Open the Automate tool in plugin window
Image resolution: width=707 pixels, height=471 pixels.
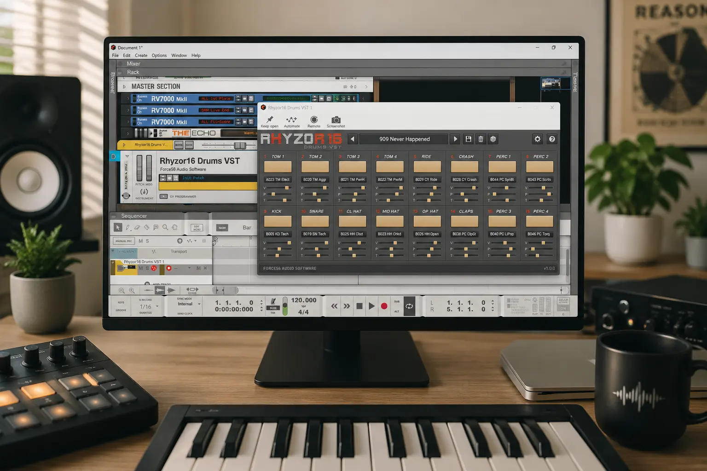coord(291,120)
